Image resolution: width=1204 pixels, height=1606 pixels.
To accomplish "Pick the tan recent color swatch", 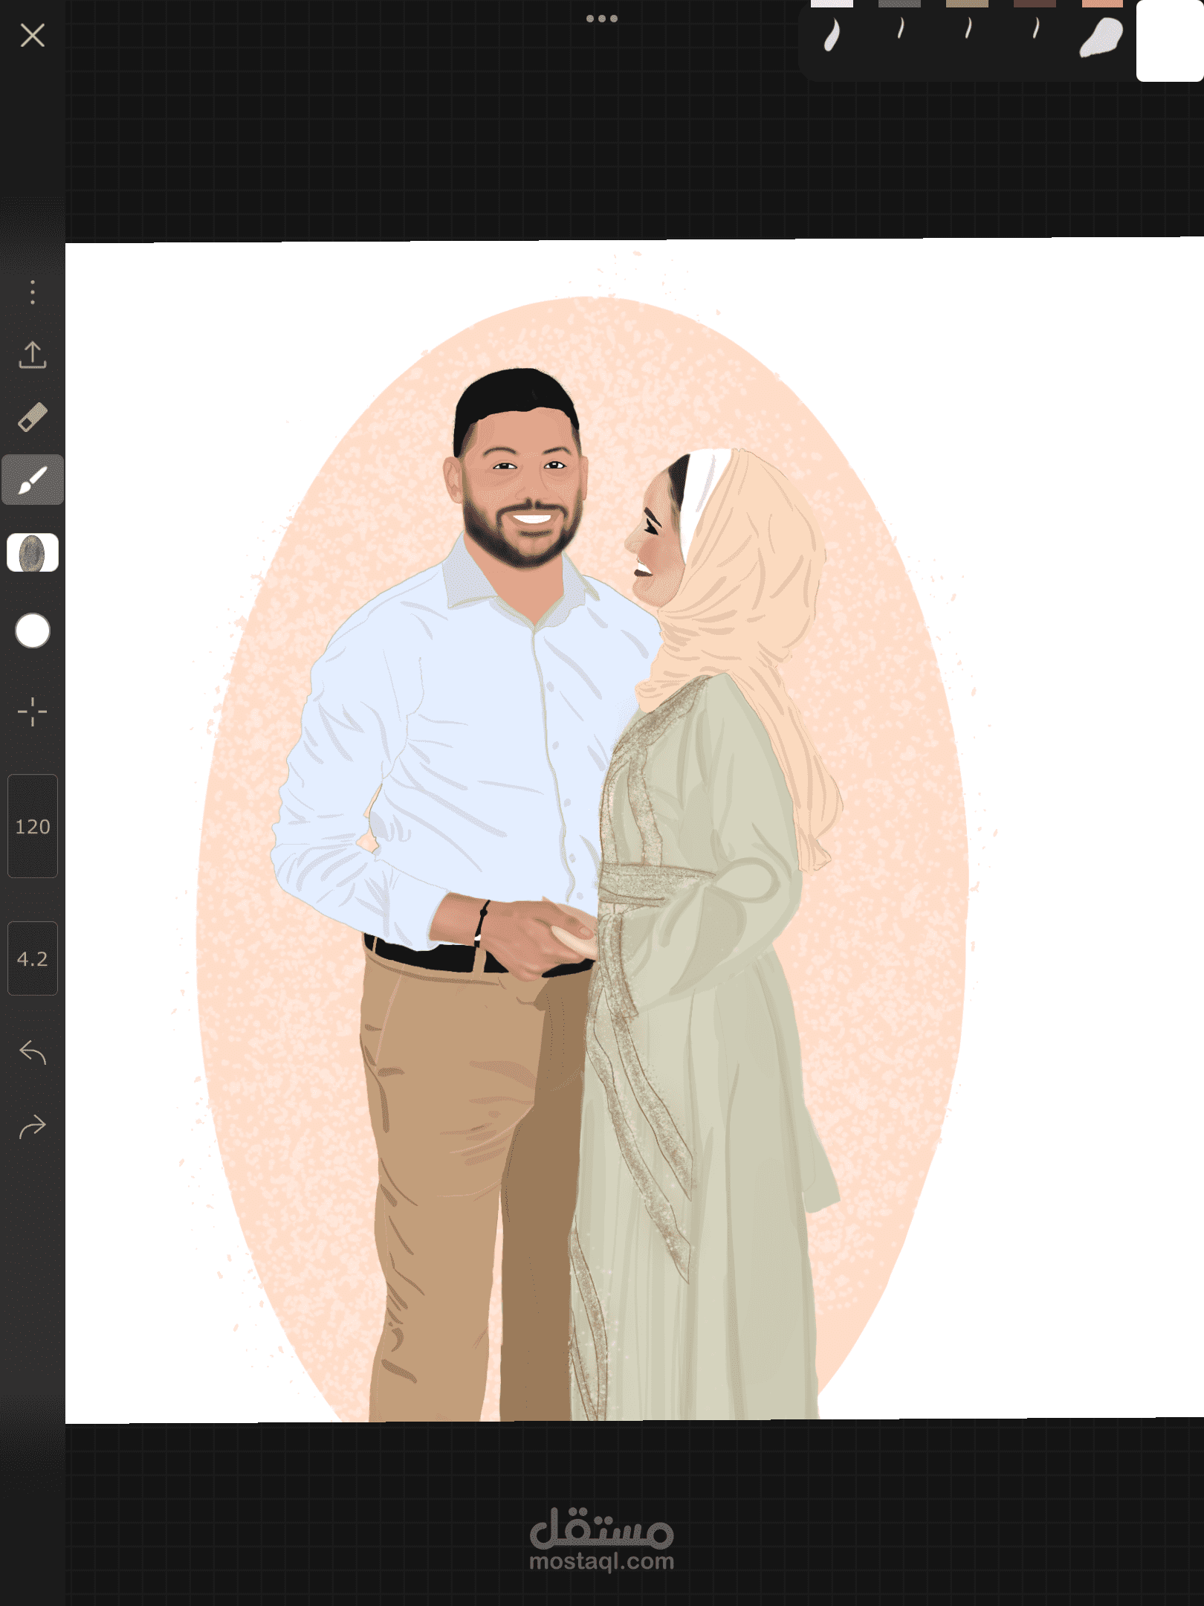I will [x=967, y=4].
